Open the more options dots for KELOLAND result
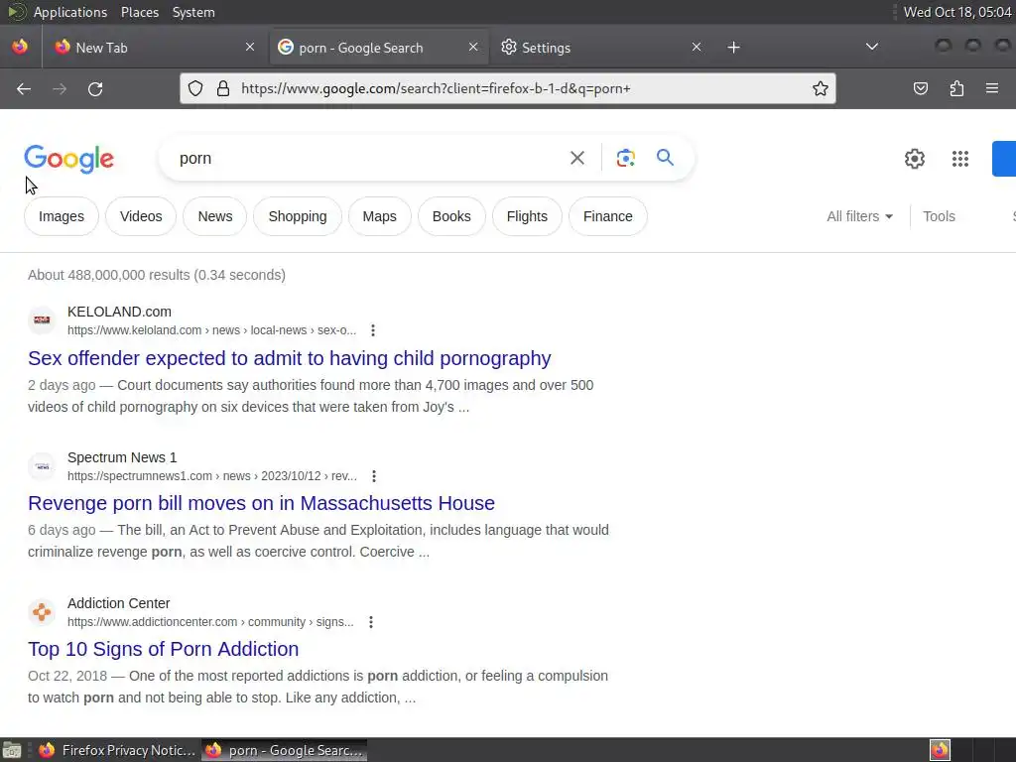Screen dimensions: 1016x762 click(373, 330)
